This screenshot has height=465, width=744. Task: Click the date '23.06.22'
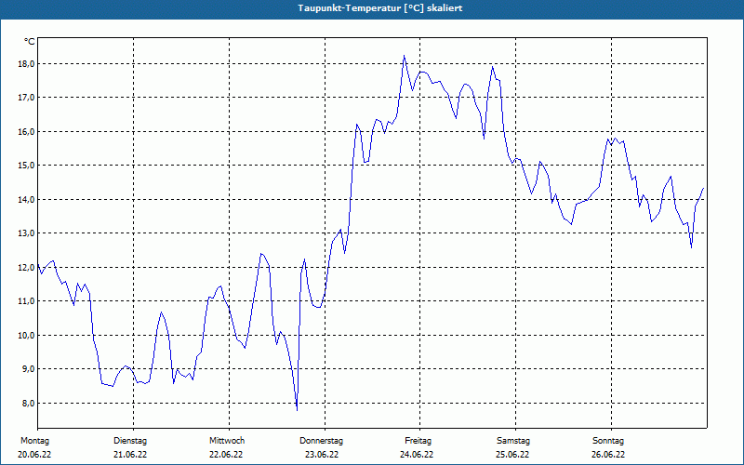(x=322, y=455)
